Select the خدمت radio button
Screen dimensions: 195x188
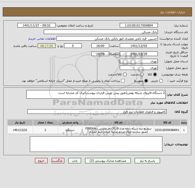(x=142, y=74)
